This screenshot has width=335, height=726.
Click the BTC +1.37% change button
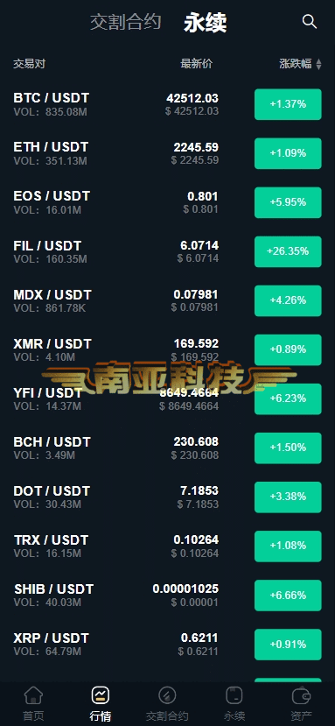point(288,104)
